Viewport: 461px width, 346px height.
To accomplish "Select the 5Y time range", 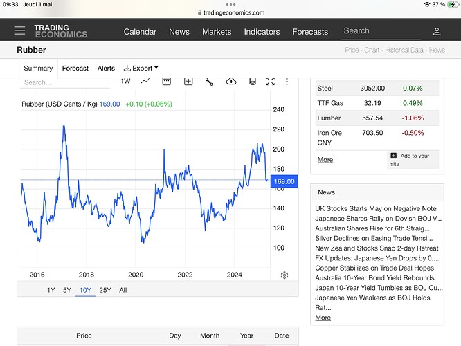I will pyautogui.click(x=67, y=290).
